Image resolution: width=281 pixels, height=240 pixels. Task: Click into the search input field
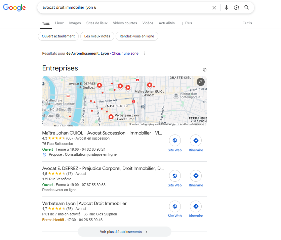point(125,7)
